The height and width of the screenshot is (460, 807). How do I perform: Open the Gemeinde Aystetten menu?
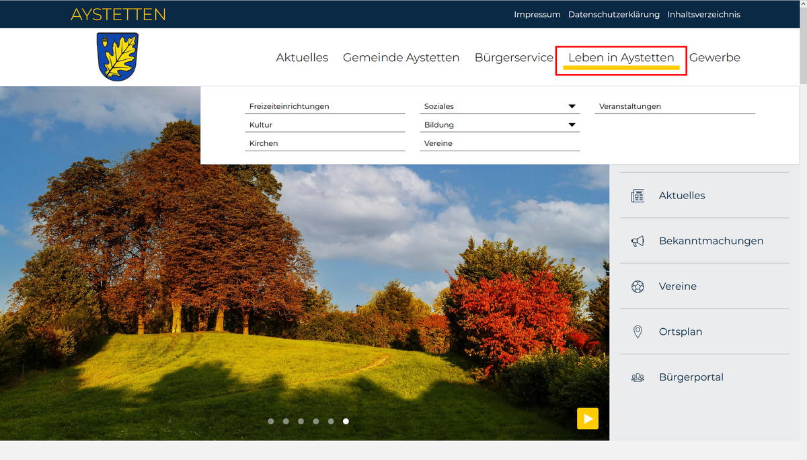[401, 58]
